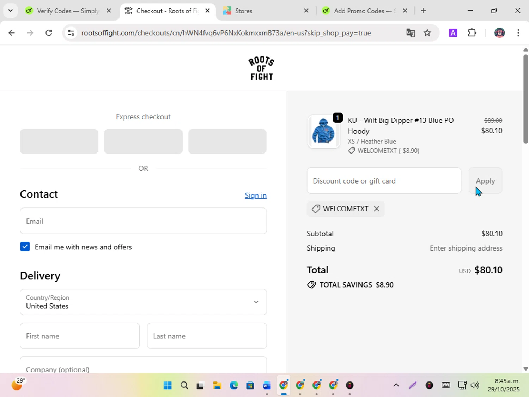Open the Windows Start menu
Viewport: 529px width, 397px height.
click(168, 385)
